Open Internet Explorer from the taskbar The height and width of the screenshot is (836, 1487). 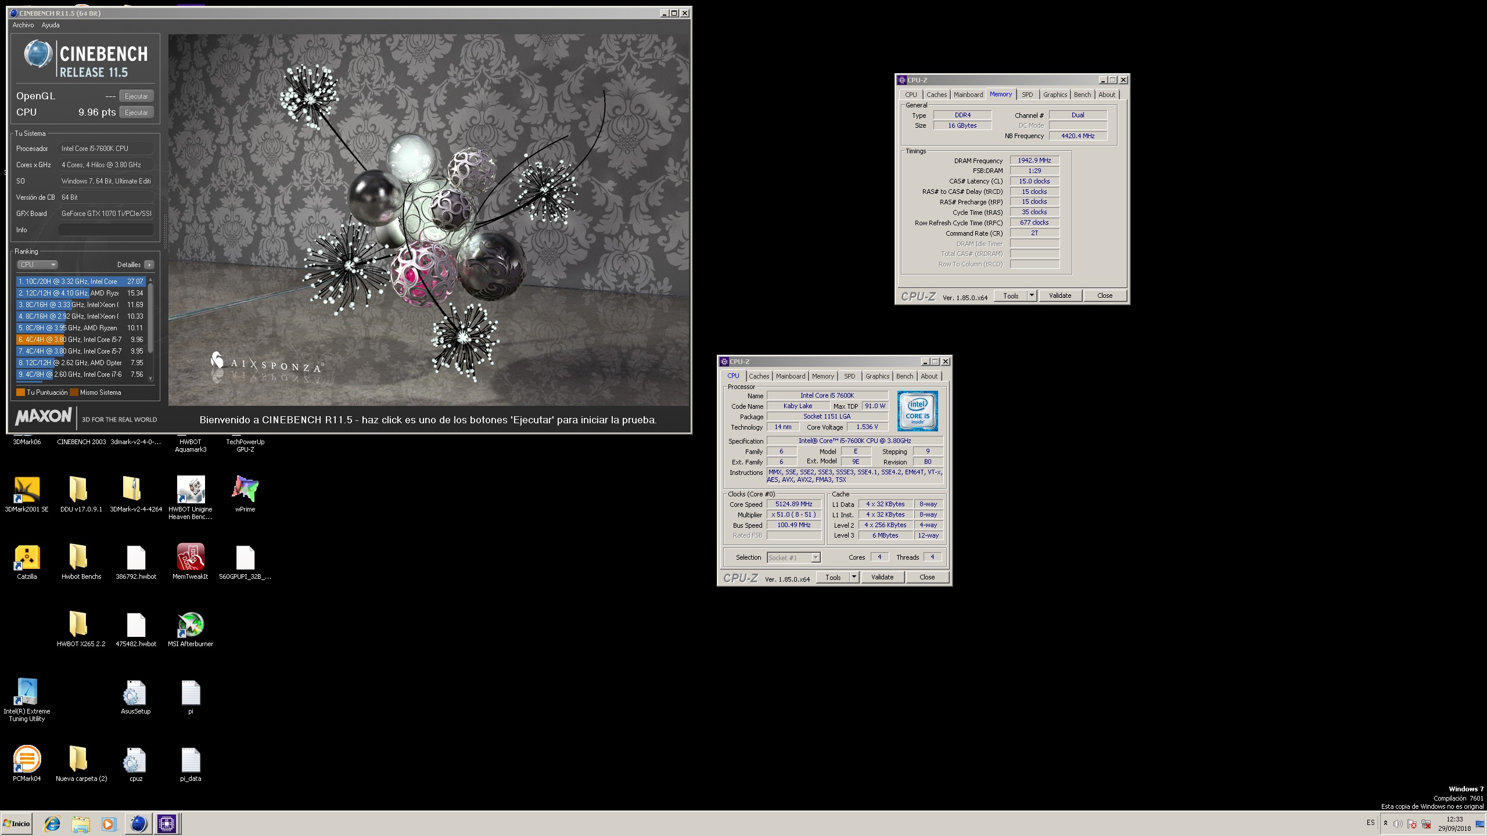(x=52, y=823)
